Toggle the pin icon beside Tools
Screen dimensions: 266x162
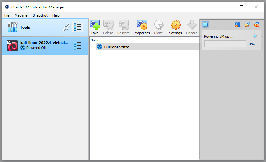[x=67, y=28]
